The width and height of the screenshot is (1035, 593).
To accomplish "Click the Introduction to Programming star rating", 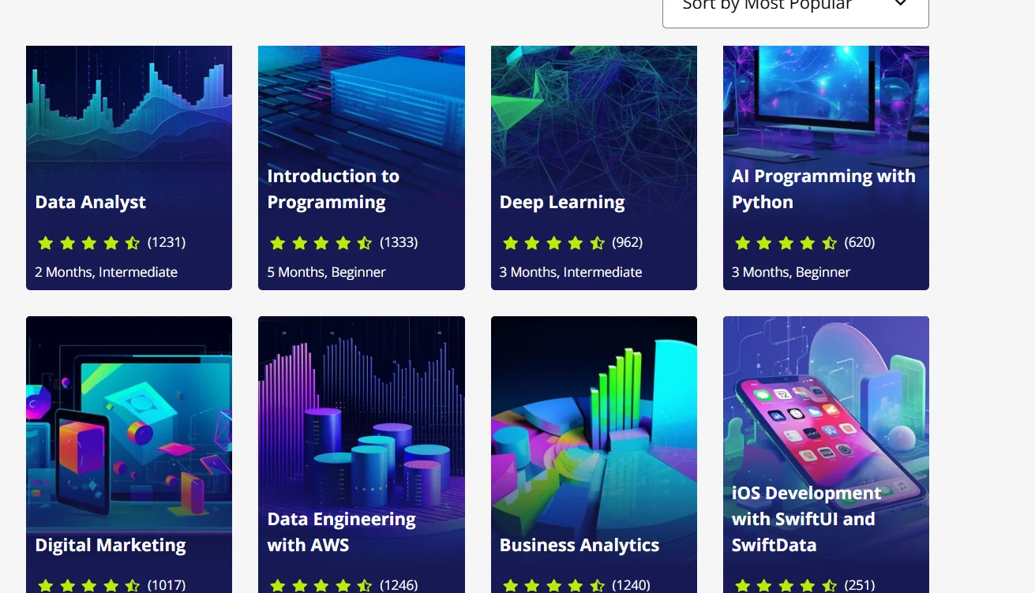I will point(321,243).
